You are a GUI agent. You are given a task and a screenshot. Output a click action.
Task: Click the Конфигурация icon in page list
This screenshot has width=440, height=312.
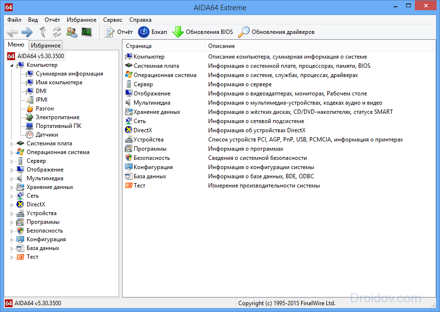click(x=129, y=167)
